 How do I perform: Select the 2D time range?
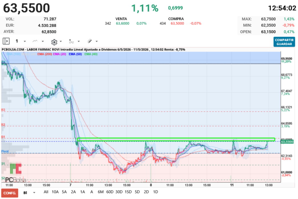coord(146,192)
